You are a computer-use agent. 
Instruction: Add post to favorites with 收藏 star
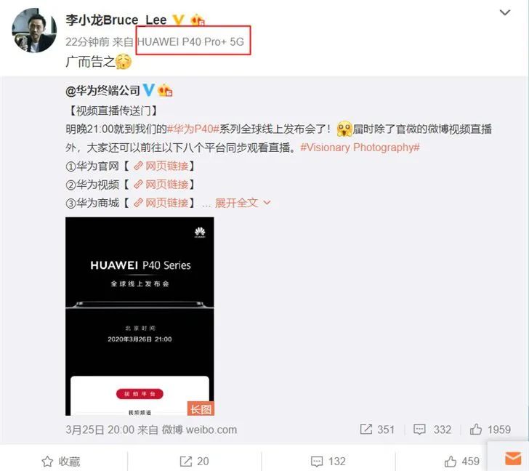coord(61,462)
